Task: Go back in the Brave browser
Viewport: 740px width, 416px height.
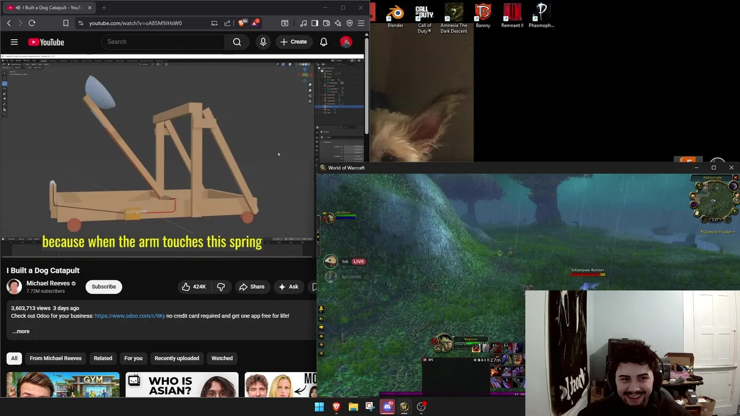Action: [x=9, y=23]
